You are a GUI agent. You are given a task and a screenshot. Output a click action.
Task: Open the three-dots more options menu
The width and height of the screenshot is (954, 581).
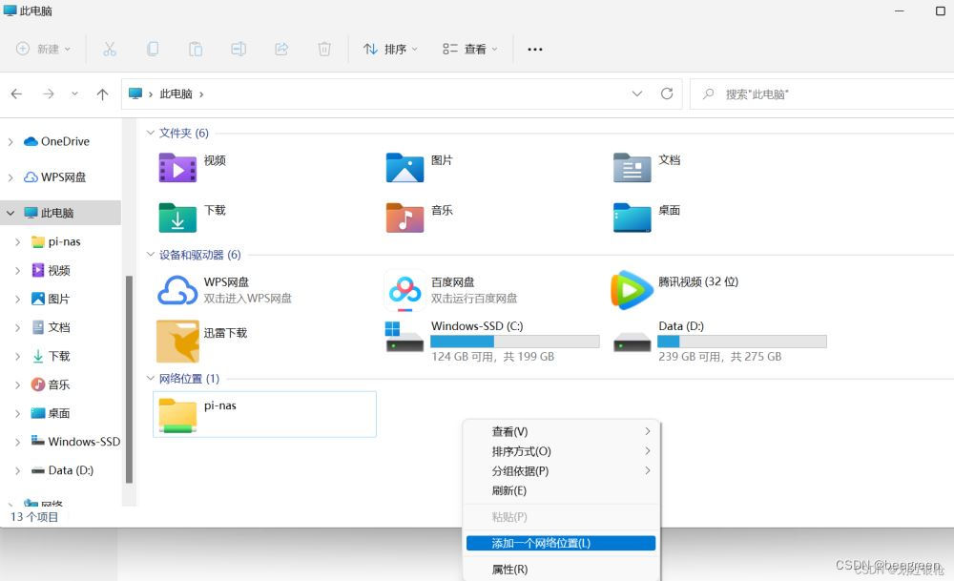535,50
